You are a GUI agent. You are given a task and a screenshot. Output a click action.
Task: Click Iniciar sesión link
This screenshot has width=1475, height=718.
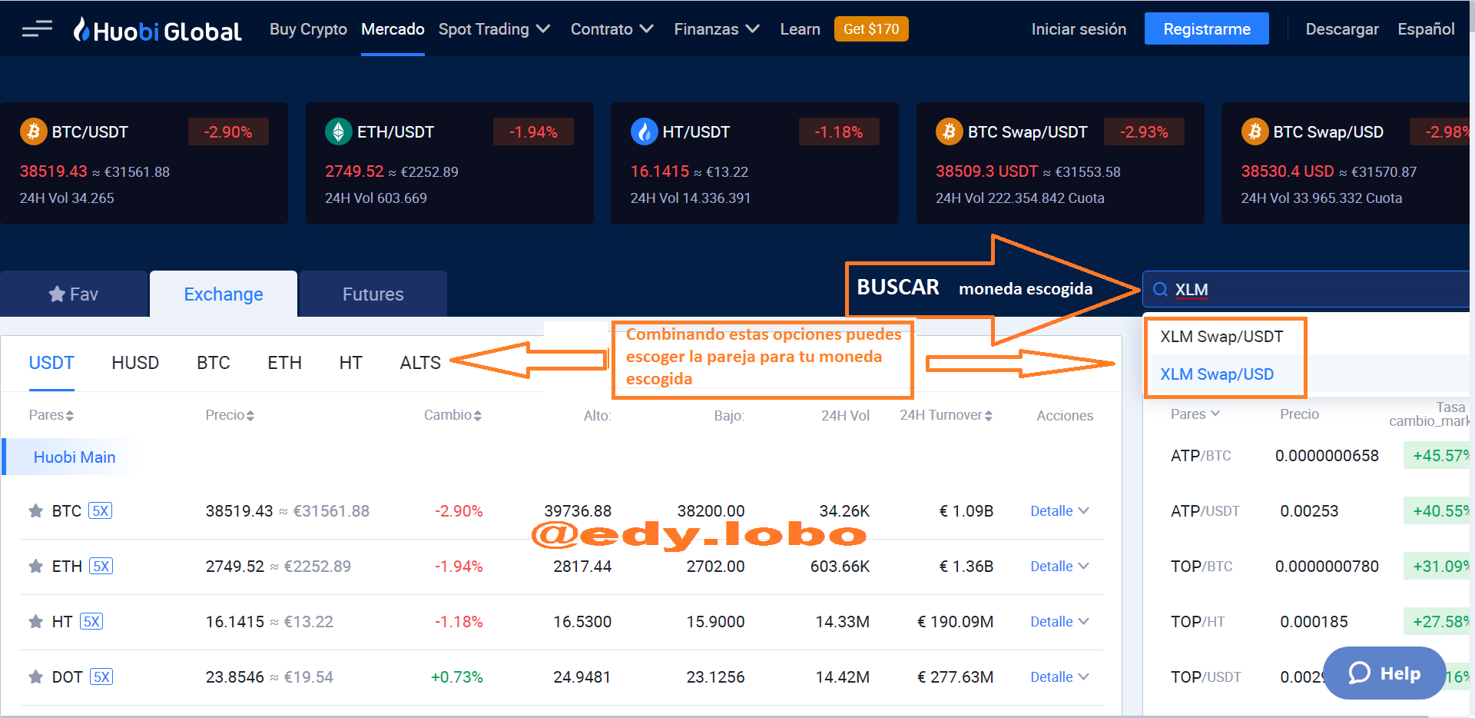(x=1079, y=29)
